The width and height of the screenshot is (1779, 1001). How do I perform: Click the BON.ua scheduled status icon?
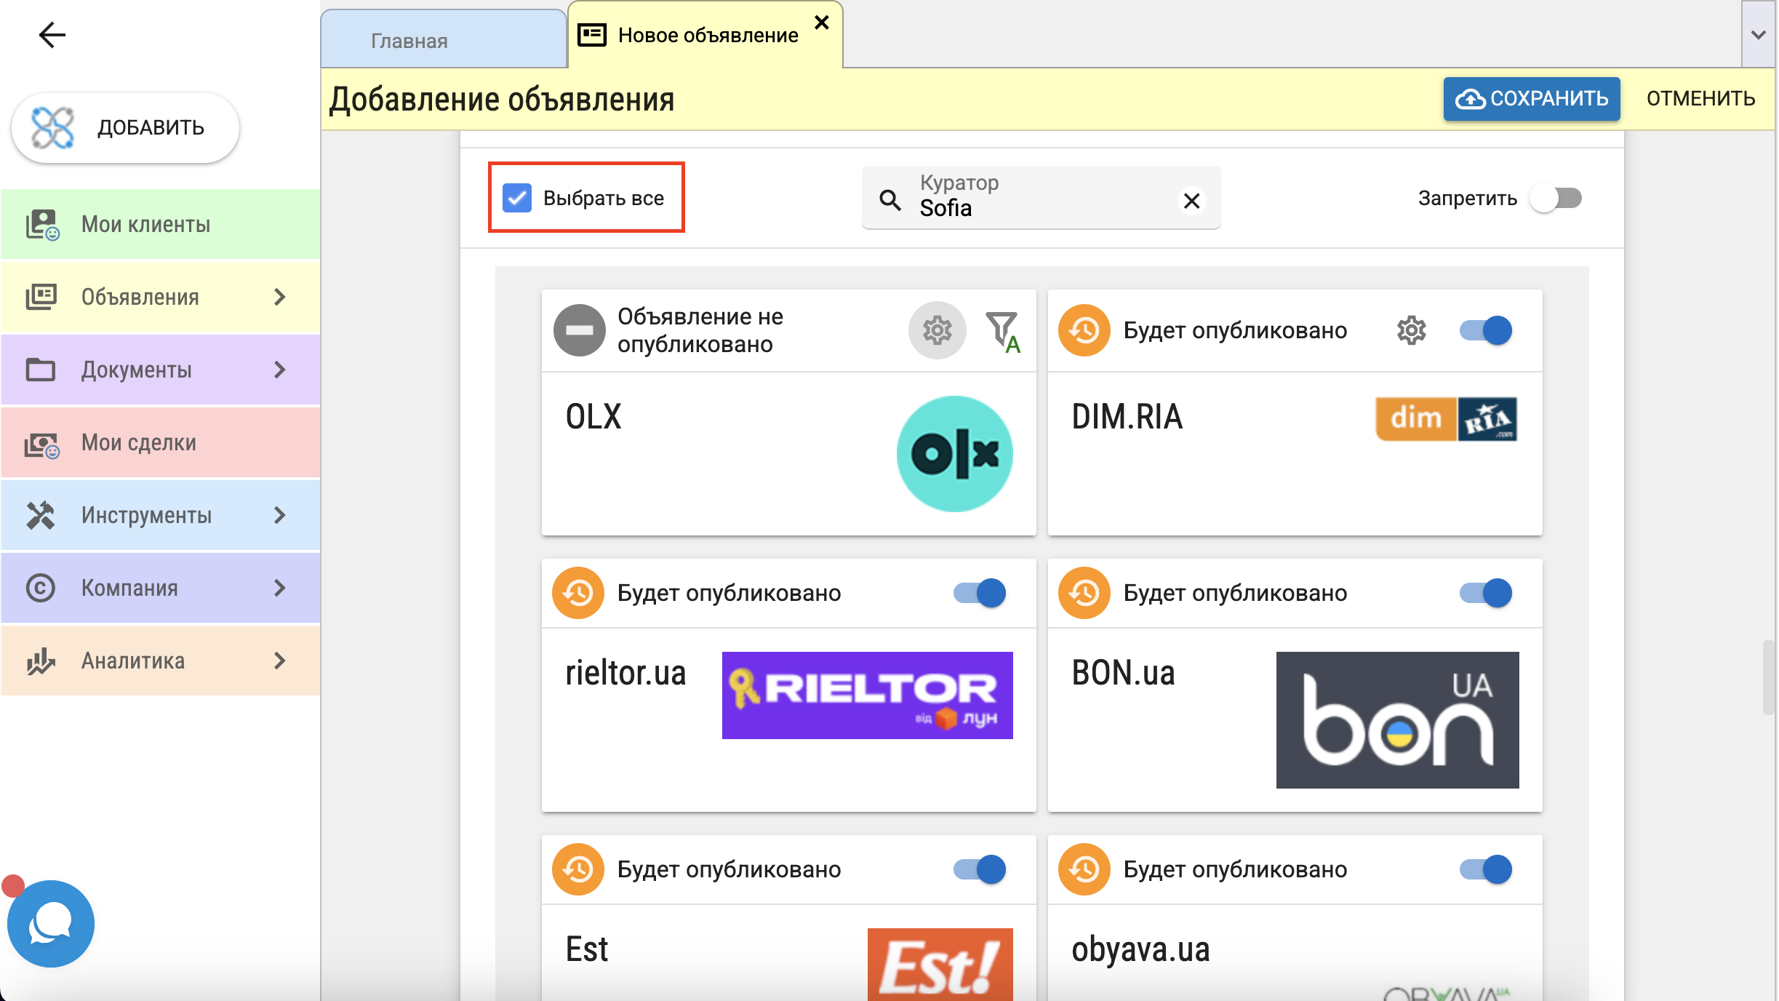(1084, 593)
